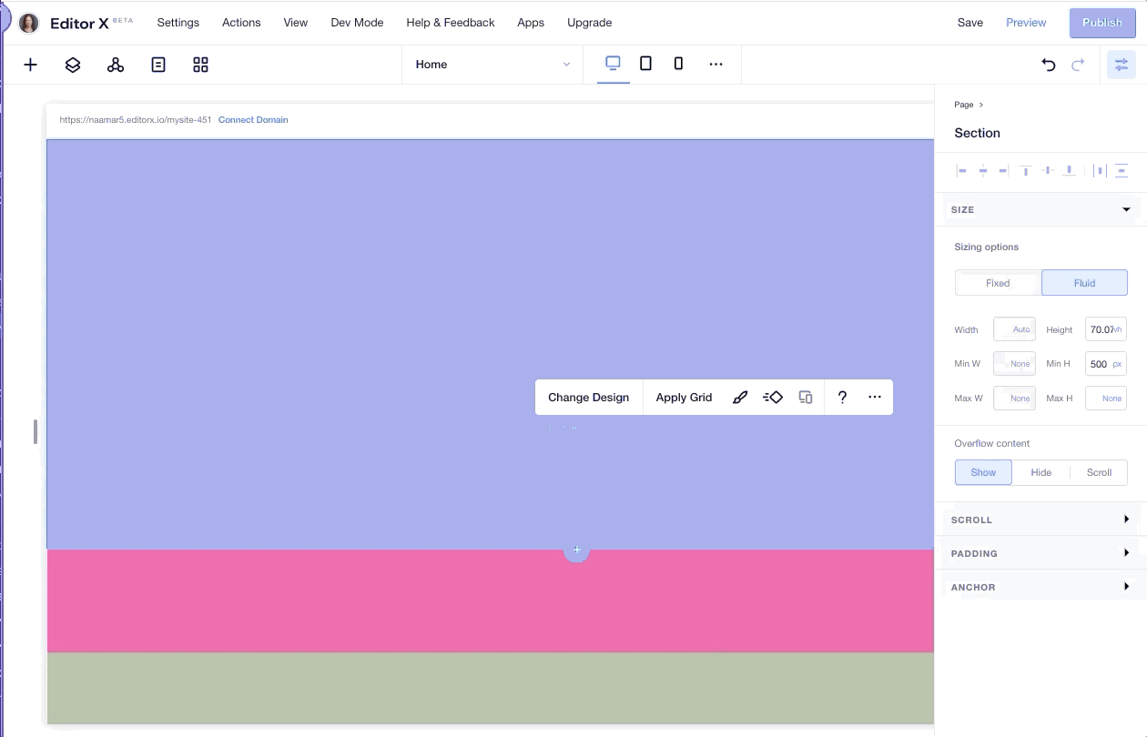Screen dimensions: 1147x737
Task: Click the Min H value field
Action: [x=1105, y=364]
